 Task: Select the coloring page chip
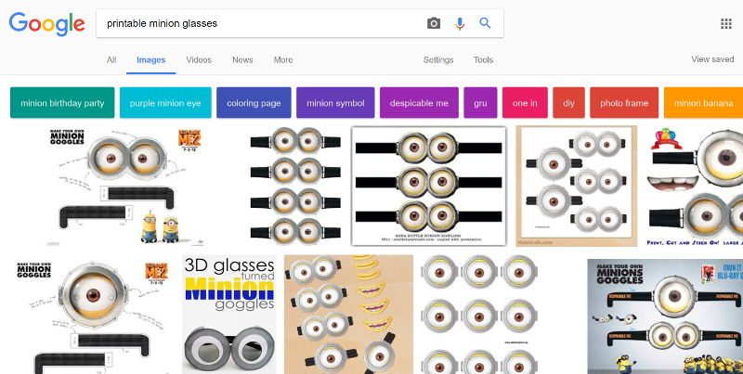[x=254, y=103]
